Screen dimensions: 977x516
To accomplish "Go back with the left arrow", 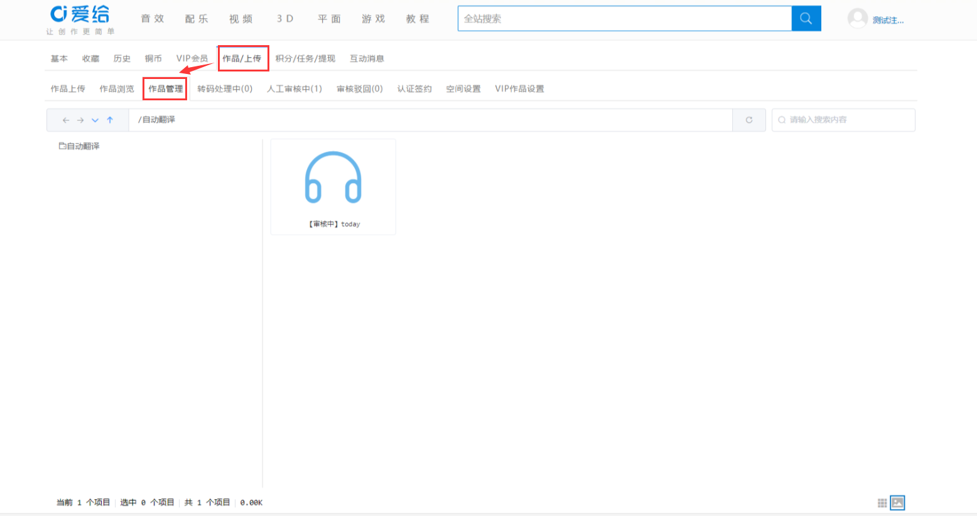I will [66, 120].
